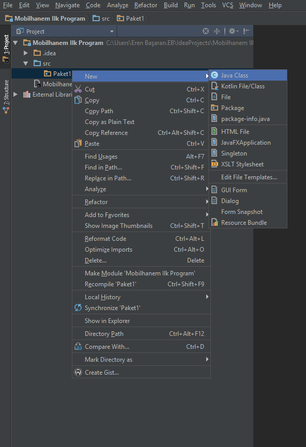Click the Dialog form icon
306x447 pixels.
click(x=215, y=201)
